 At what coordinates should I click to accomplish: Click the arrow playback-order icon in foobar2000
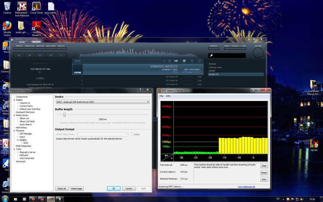pos(176,61)
